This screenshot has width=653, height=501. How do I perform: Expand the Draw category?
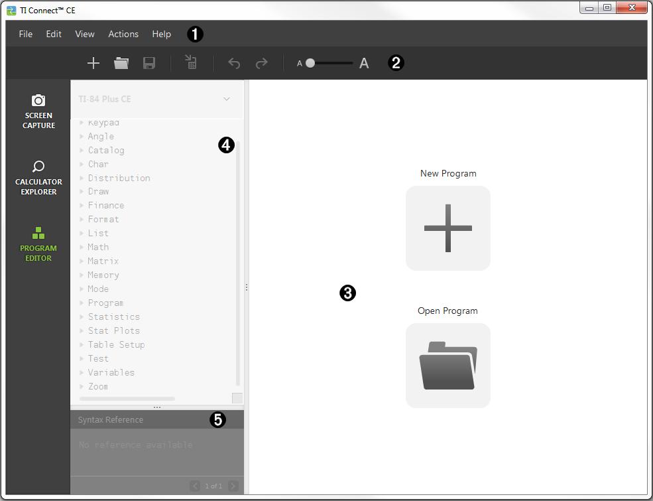[x=82, y=191]
